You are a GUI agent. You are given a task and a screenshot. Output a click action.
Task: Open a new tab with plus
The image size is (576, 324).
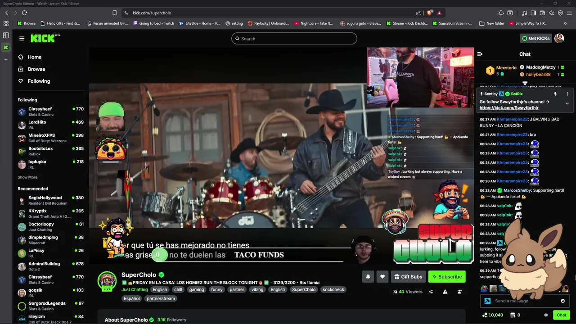(x=6, y=59)
